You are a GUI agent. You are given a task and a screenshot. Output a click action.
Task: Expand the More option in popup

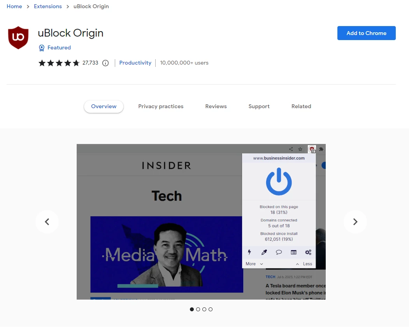click(x=254, y=264)
